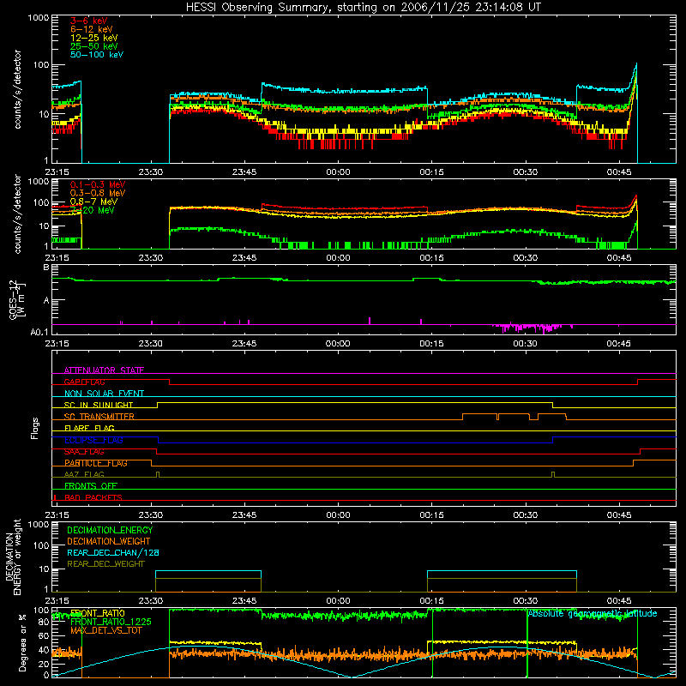Click the 0.1-0.3 MeV legend label
Screen dimensions: 686x686
point(98,184)
